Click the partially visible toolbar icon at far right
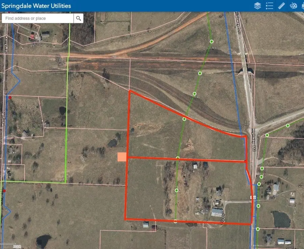This screenshot has height=249, width=304. click(x=303, y=5)
